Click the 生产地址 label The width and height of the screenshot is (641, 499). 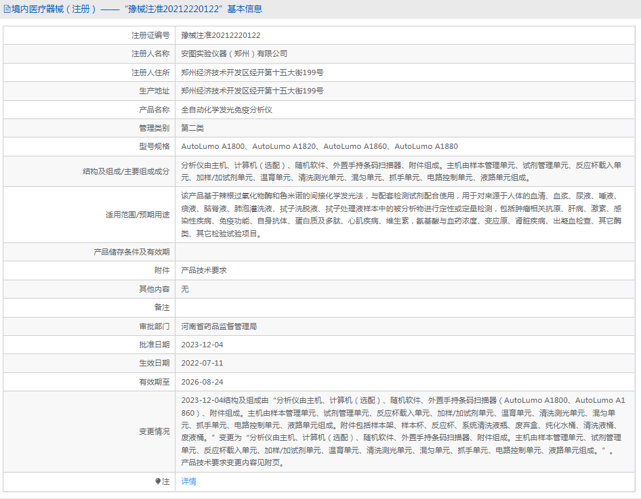click(x=154, y=91)
